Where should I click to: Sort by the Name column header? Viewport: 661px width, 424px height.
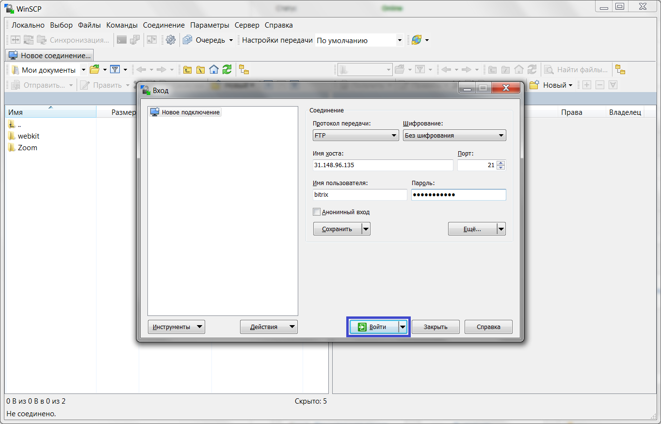click(50, 112)
